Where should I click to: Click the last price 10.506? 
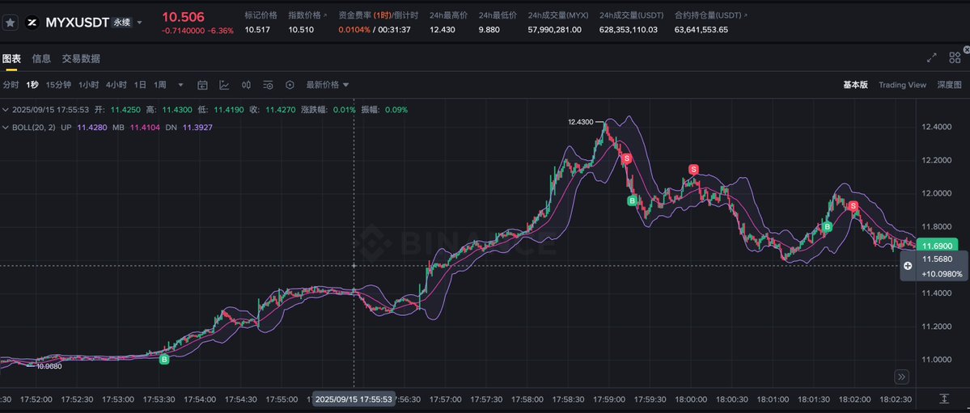(x=183, y=17)
